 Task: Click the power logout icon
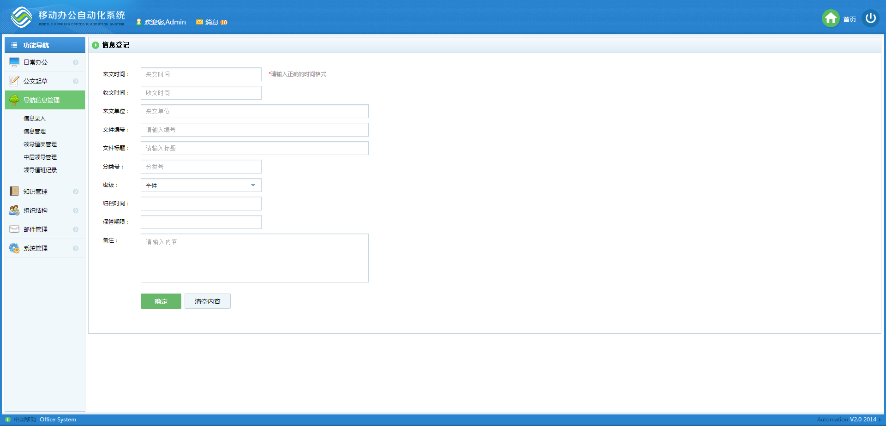click(x=871, y=18)
